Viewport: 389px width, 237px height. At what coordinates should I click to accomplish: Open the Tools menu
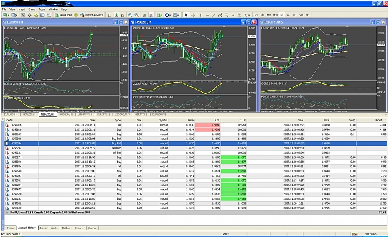(42, 9)
